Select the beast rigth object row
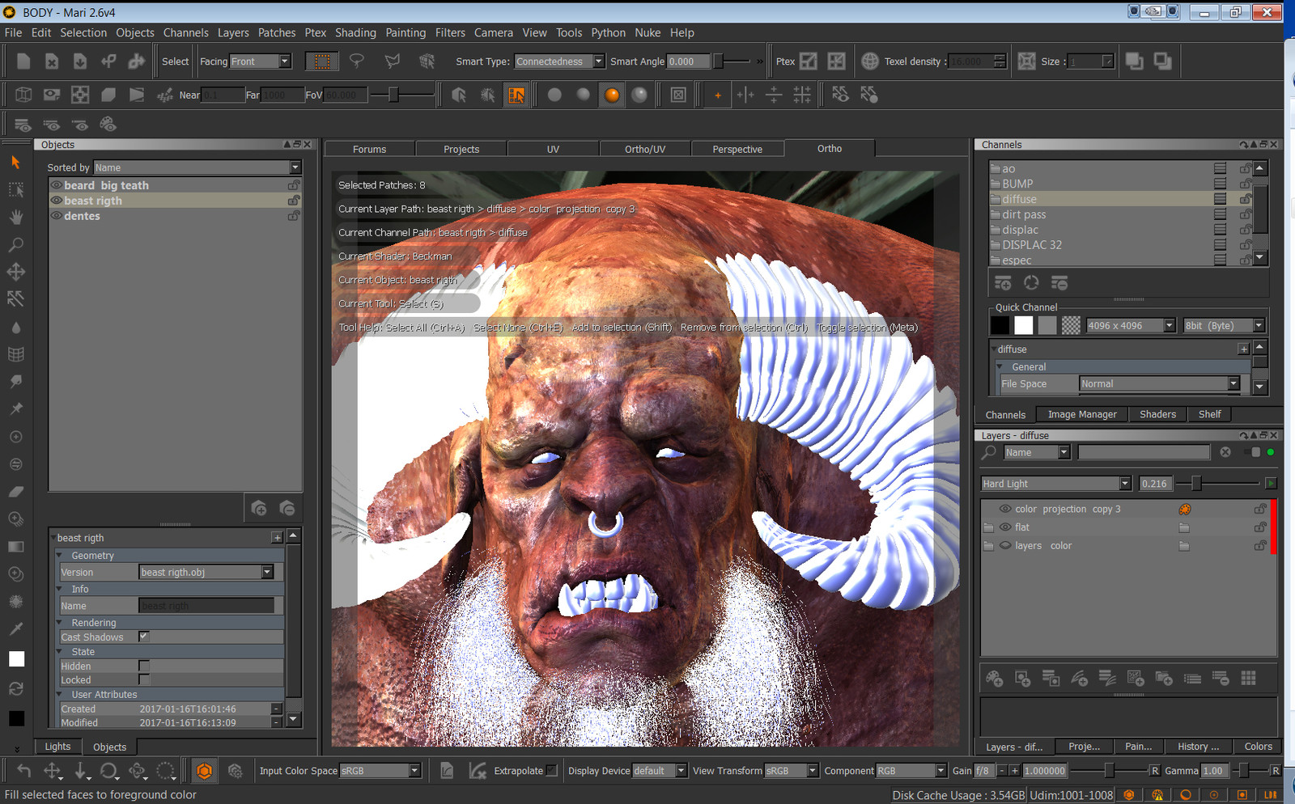Viewport: 1295px width, 804px height. pos(175,201)
